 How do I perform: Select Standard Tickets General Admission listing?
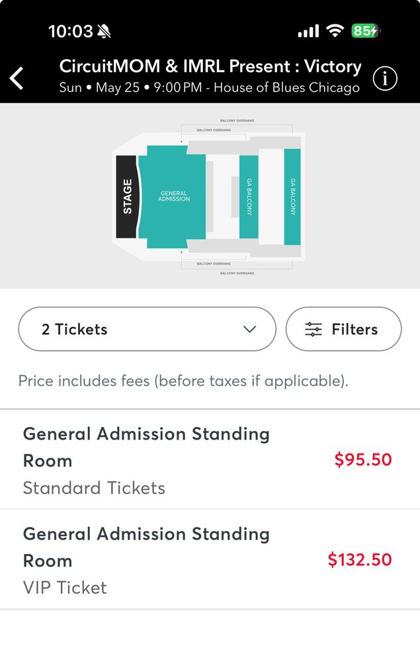pyautogui.click(x=146, y=460)
